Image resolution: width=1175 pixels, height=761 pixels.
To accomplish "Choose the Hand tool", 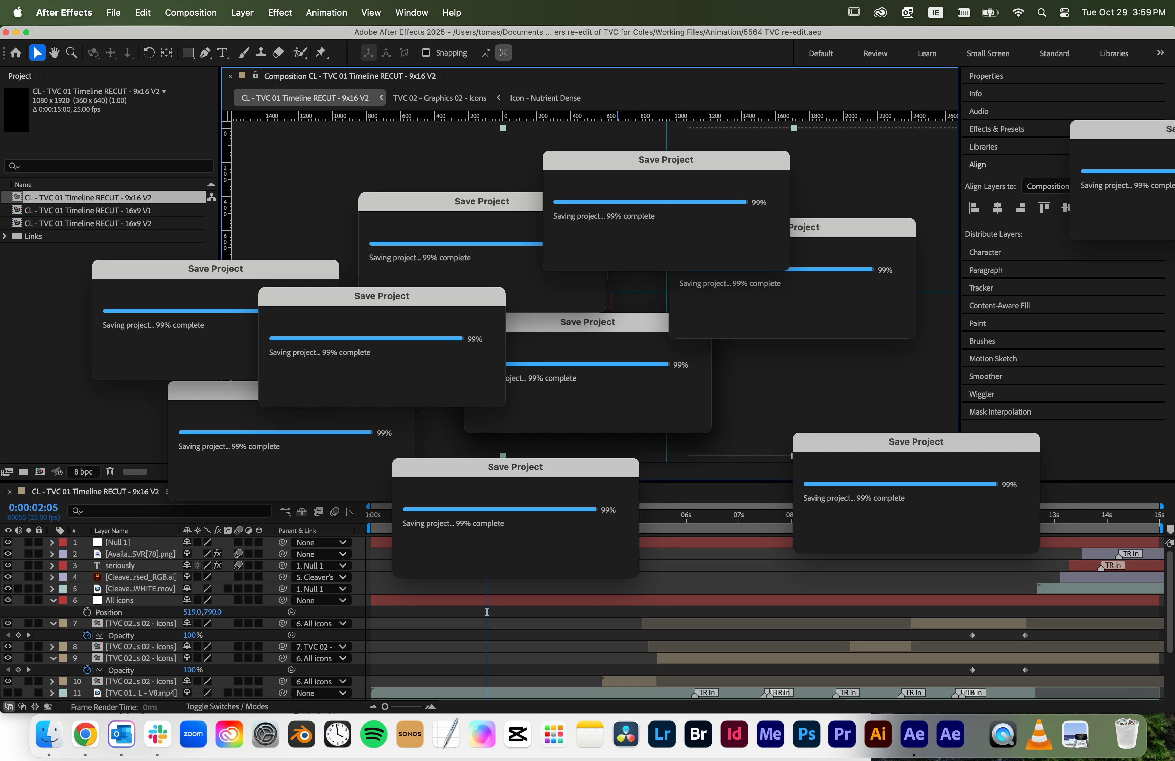I will pyautogui.click(x=54, y=53).
